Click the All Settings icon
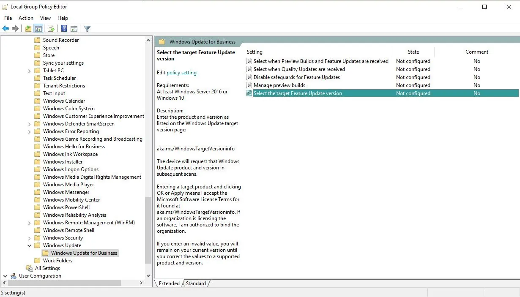520x297 pixels. pos(29,268)
